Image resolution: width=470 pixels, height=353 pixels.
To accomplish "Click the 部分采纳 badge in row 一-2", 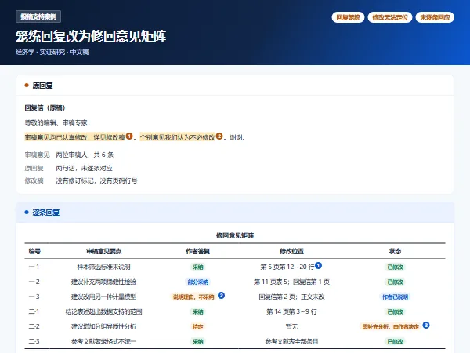I will click(198, 282).
